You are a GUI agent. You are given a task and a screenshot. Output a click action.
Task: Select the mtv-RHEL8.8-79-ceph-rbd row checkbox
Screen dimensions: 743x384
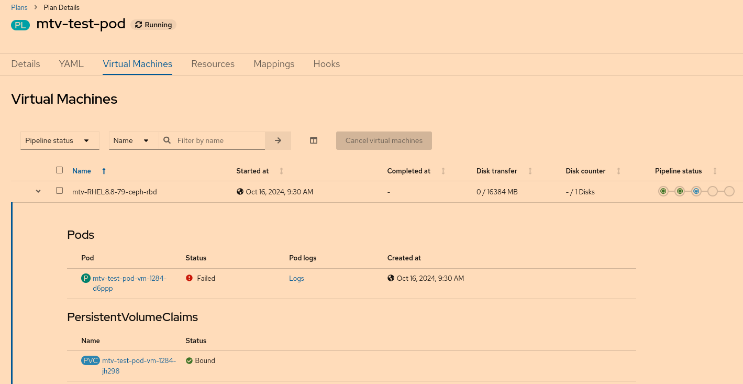[x=59, y=190]
